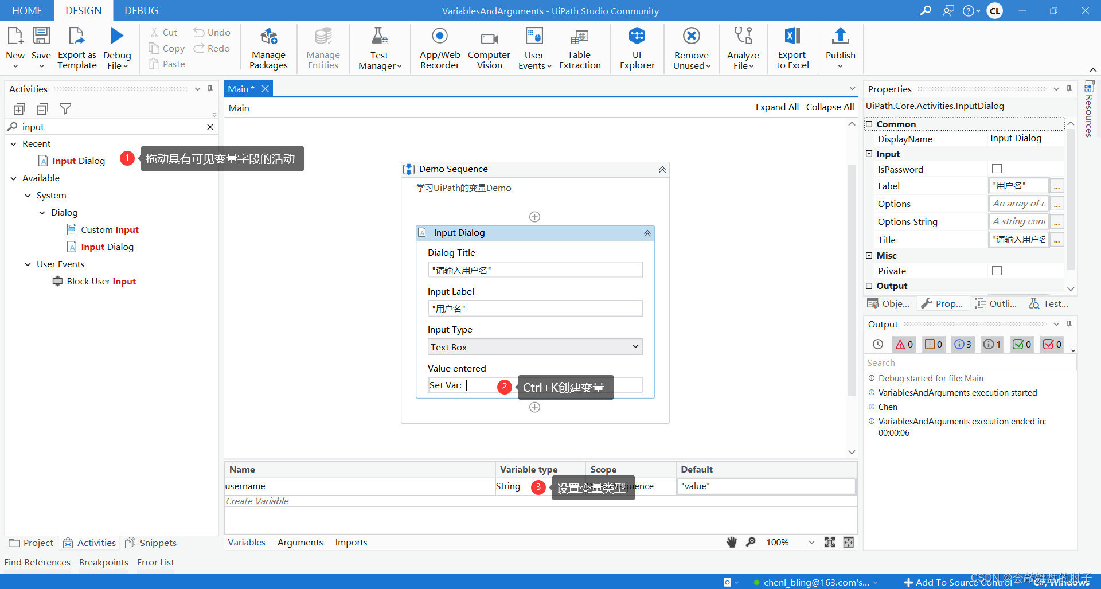Switch to the DEBUG ribbon tab
The width and height of the screenshot is (1101, 589).
[142, 11]
